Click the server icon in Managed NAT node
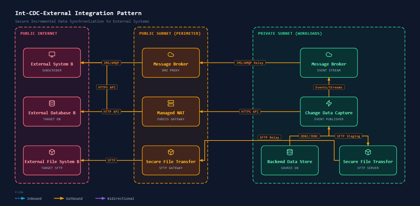Viewport: 420px width, 206px height. click(x=171, y=103)
